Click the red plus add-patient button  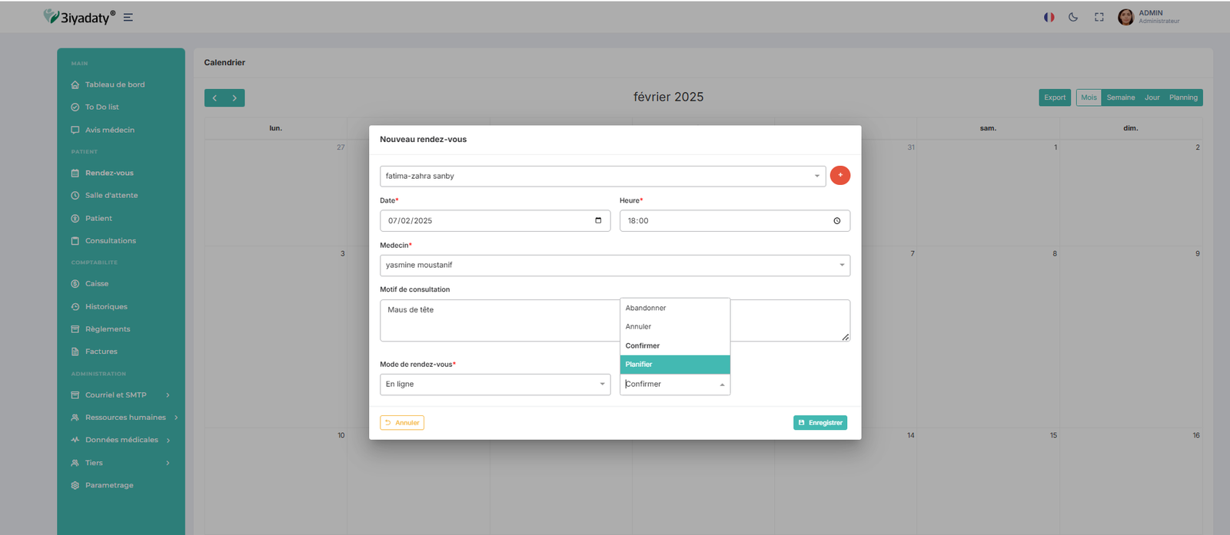pos(839,176)
